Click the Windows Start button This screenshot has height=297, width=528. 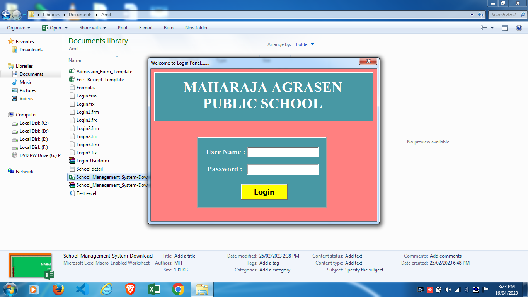point(10,289)
